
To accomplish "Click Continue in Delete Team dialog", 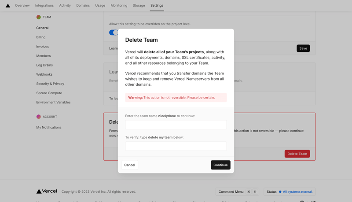I will pyautogui.click(x=220, y=165).
